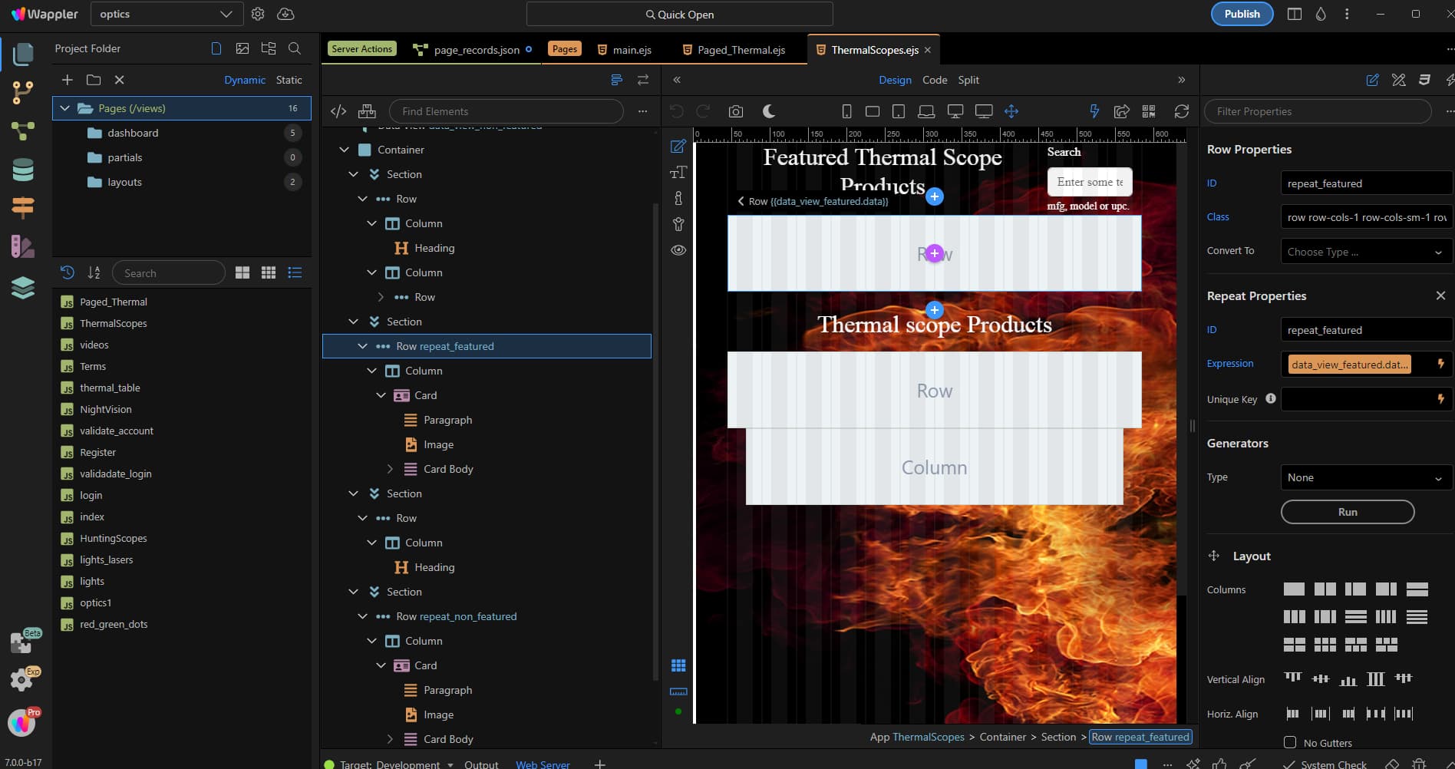Image resolution: width=1455 pixels, height=769 pixels.
Task: Collapse the Row repeat_featured element node
Action: (x=362, y=346)
